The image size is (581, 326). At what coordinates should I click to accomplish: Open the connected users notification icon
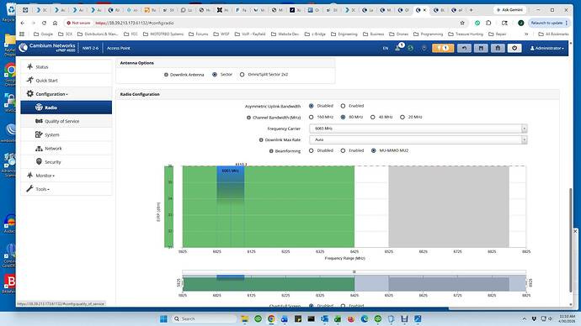point(398,48)
